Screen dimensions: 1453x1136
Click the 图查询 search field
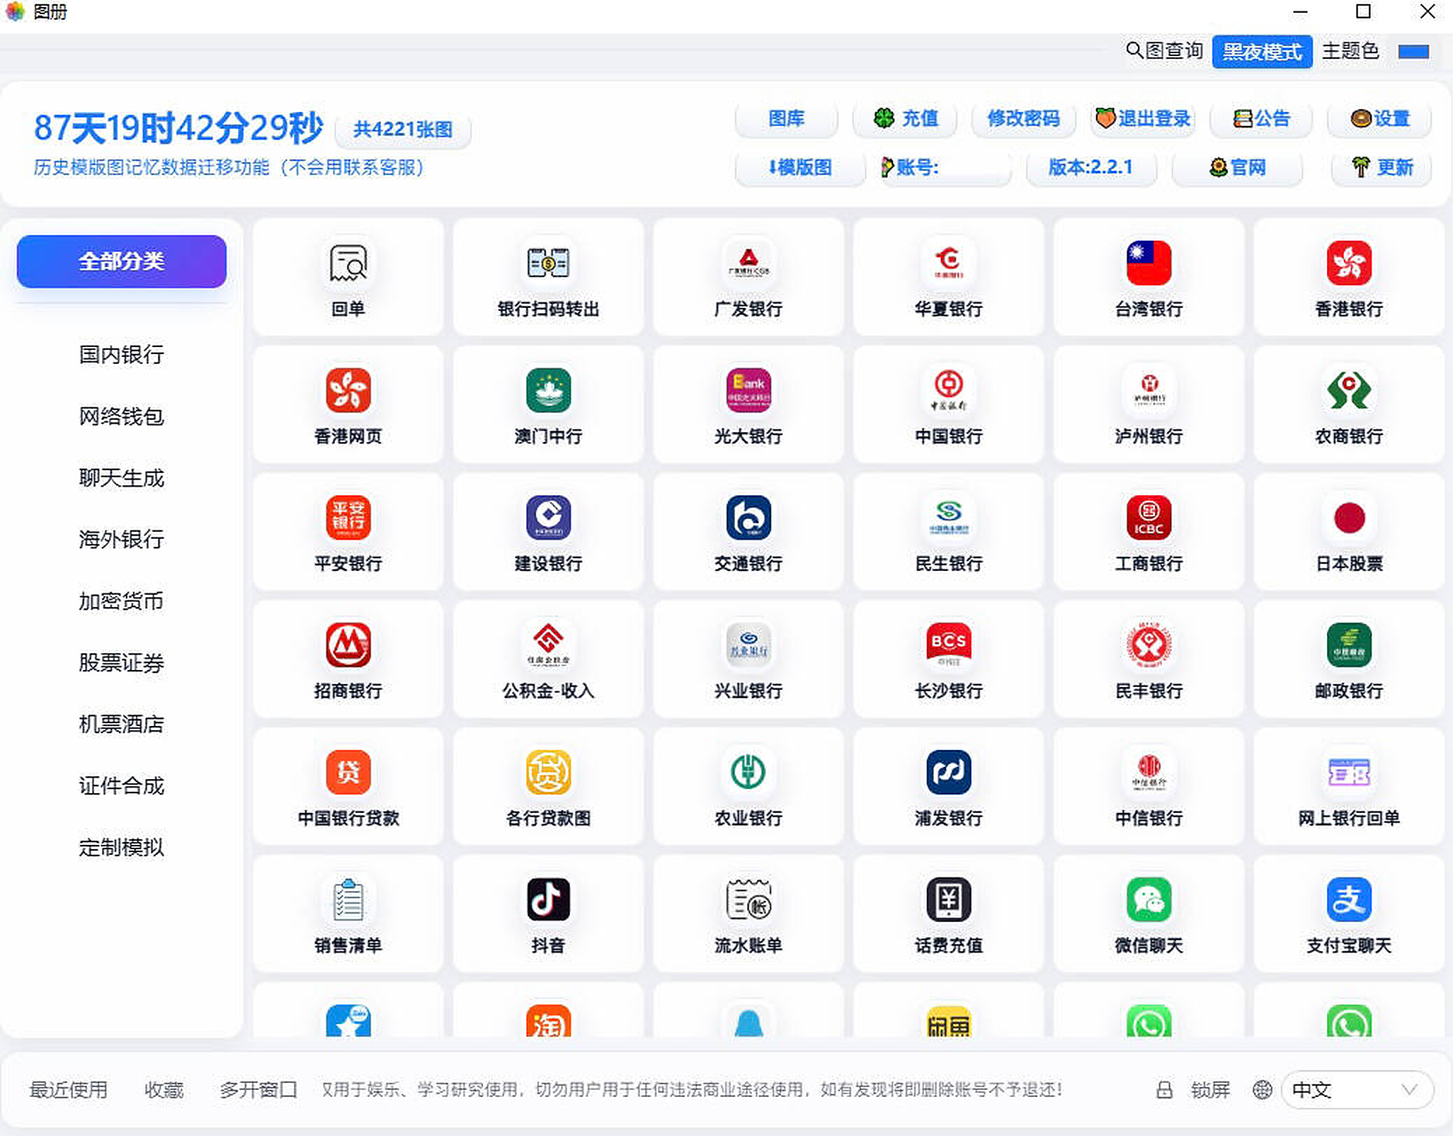pyautogui.click(x=1164, y=51)
